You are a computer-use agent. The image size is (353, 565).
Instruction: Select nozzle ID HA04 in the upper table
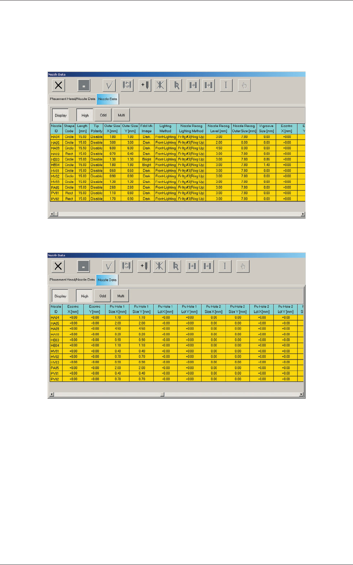pyautogui.click(x=56, y=137)
